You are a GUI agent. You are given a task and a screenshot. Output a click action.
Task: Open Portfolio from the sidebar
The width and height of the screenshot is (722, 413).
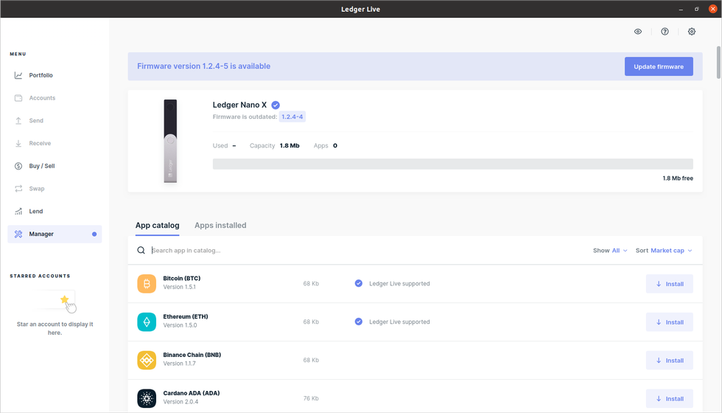(41, 75)
